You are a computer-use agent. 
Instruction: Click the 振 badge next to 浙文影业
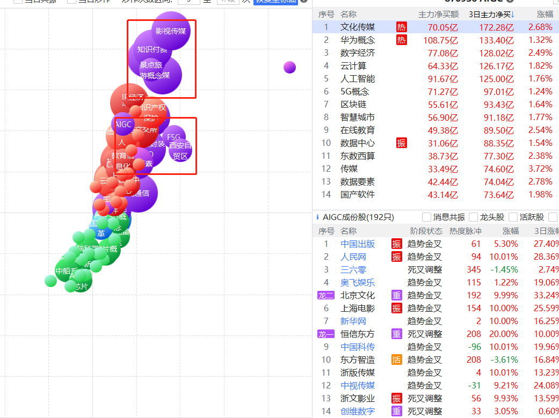tap(396, 398)
